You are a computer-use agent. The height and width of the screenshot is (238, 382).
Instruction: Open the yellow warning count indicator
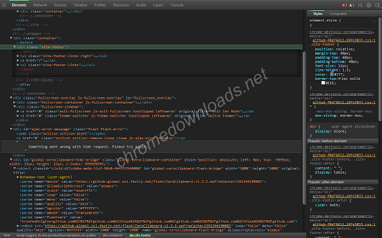(352, 5)
